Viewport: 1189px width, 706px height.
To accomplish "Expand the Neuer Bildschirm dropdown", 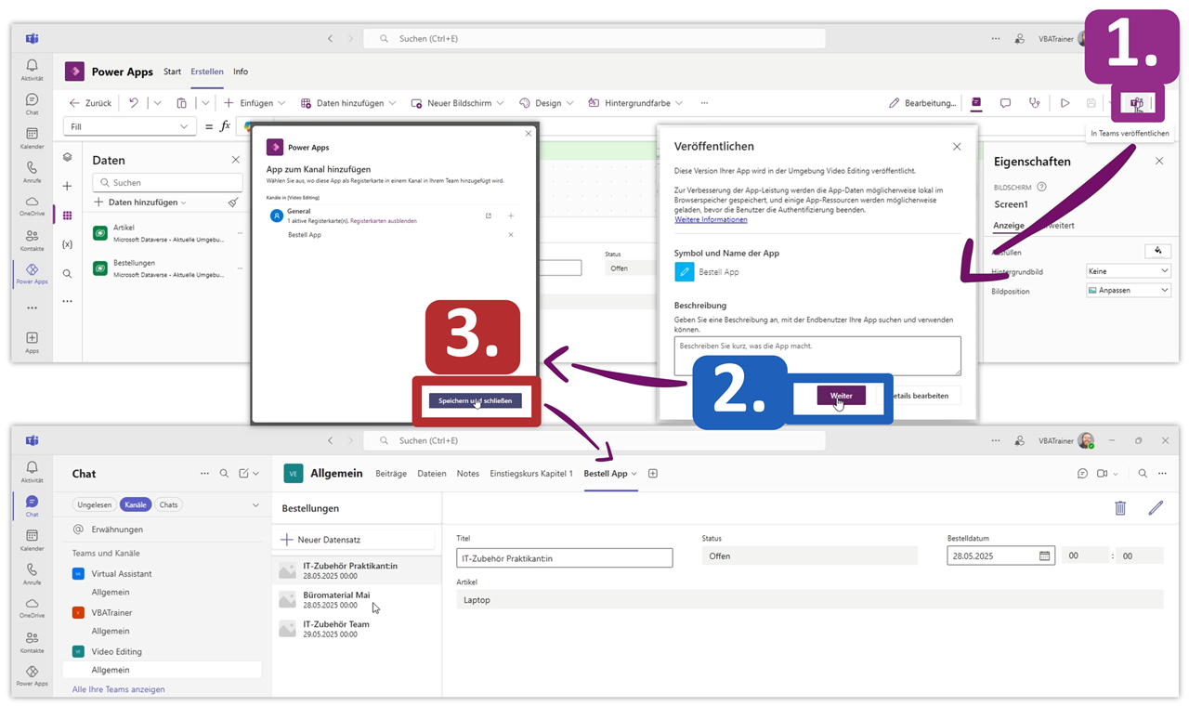I will click(500, 103).
